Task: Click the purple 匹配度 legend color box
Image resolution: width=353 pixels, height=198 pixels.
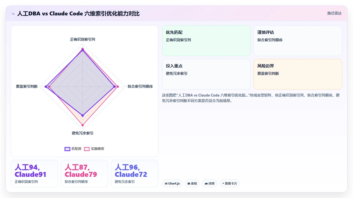Action: click(x=67, y=149)
